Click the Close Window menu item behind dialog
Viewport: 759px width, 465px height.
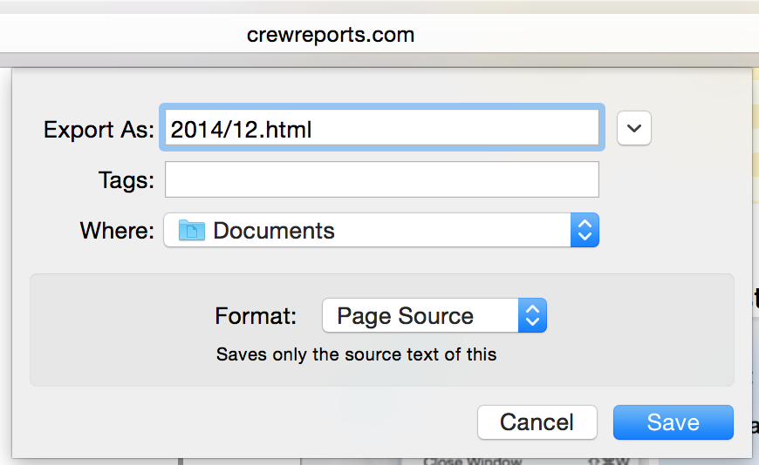472,462
